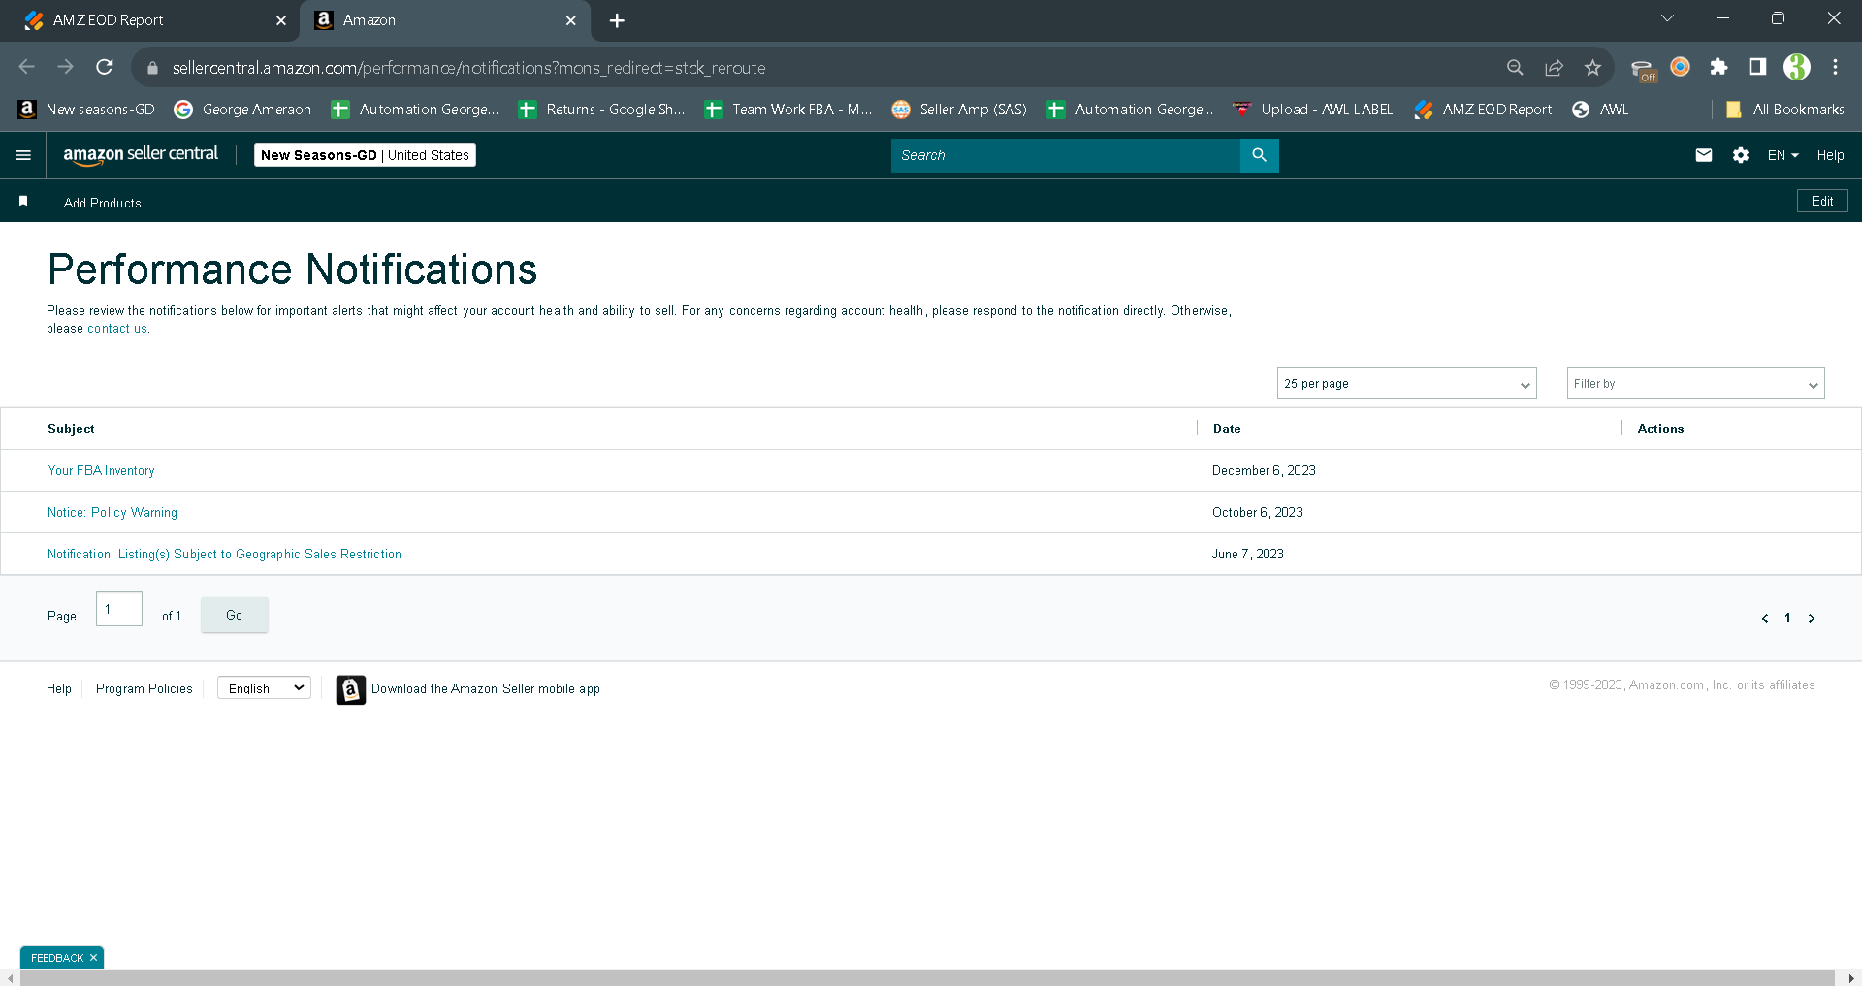Open the Returns - Google Sh... bookmark

tap(601, 110)
